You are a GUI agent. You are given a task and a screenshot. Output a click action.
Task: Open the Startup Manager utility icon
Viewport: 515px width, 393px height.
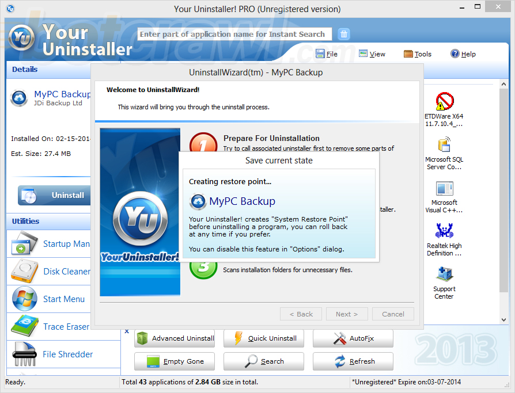pos(24,243)
